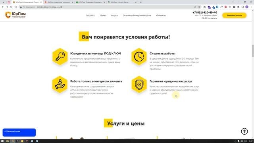Click the hand-with-person hexagon icon
The width and height of the screenshot is (254, 143).
click(x=60, y=84)
